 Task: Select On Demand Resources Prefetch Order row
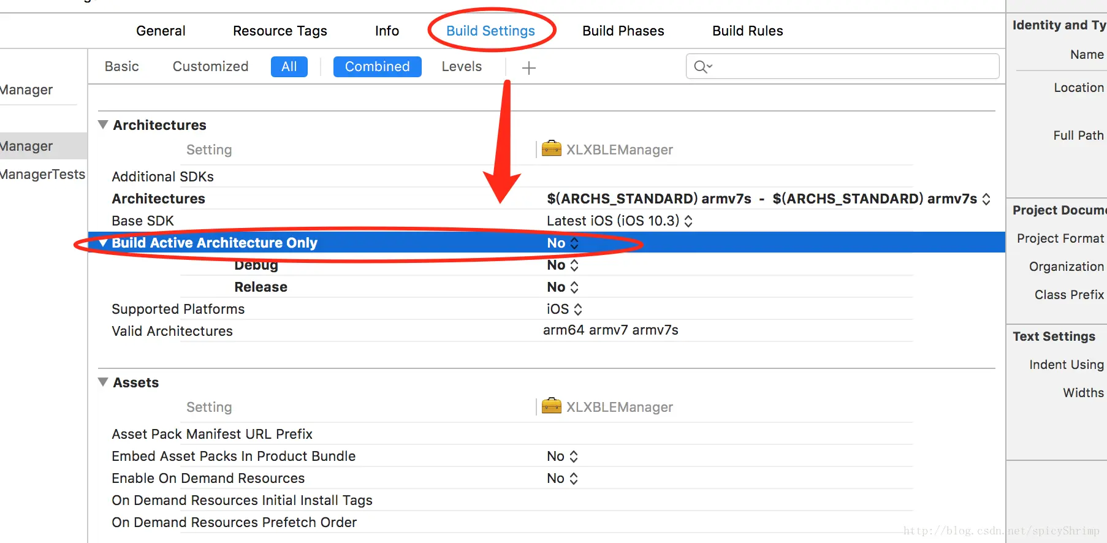point(234,522)
